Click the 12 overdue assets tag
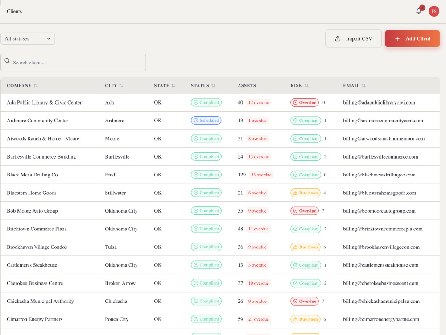This screenshot has height=335, width=446. [259, 103]
